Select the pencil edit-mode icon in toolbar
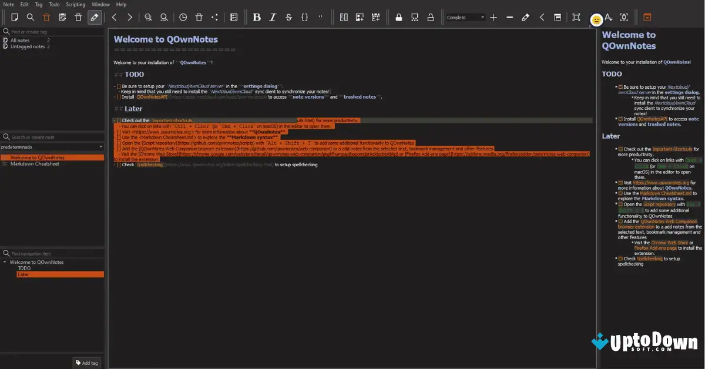The height and width of the screenshot is (369, 705). point(94,17)
